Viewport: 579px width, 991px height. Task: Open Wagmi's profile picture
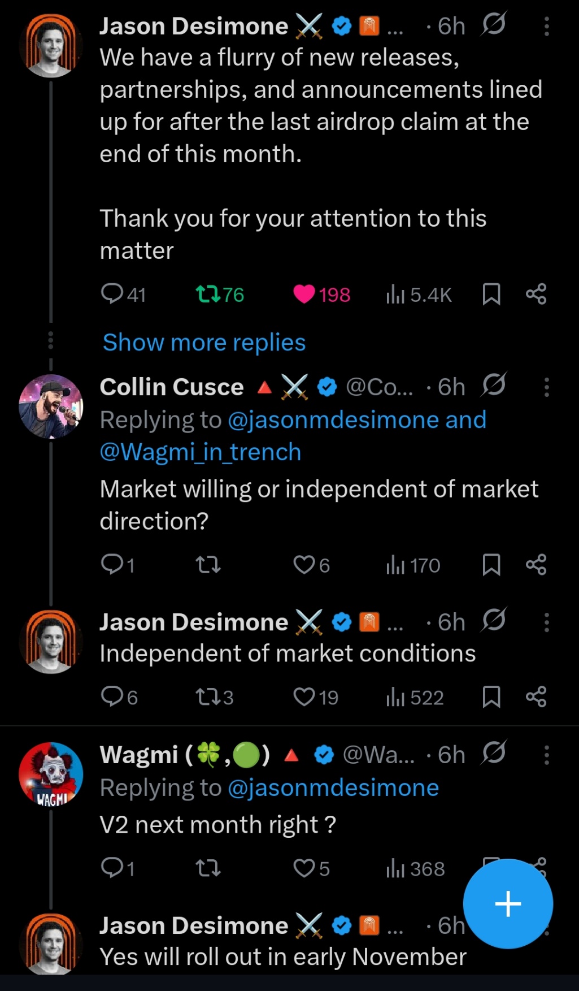51,773
